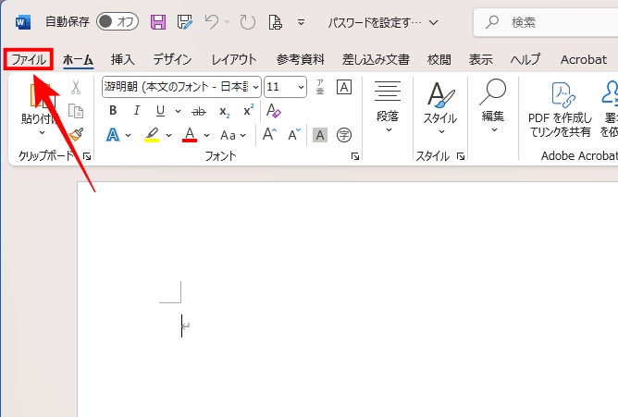The height and width of the screenshot is (417, 618).
Task: Open the 参考資料 tab
Action: [301, 59]
